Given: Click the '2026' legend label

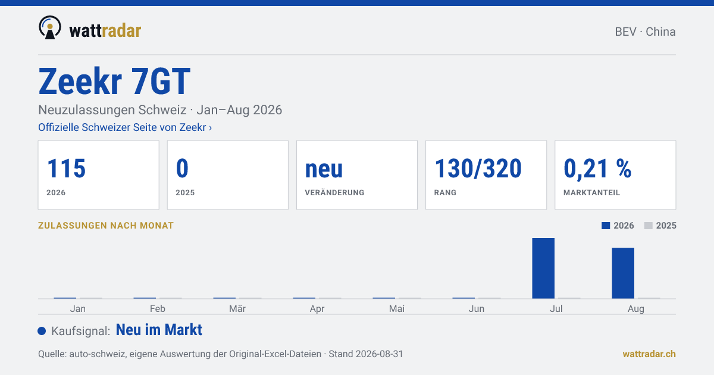Looking at the screenshot, I should pyautogui.click(x=624, y=226).
